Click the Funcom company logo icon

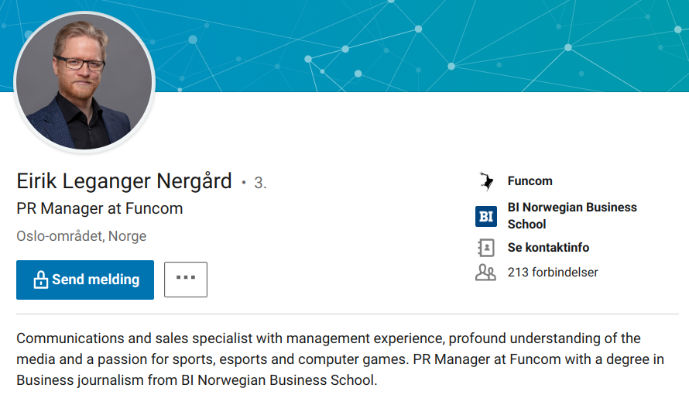point(486,181)
